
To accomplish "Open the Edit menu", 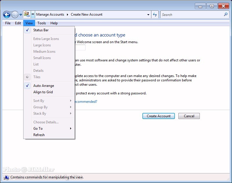I will (x=18, y=23).
